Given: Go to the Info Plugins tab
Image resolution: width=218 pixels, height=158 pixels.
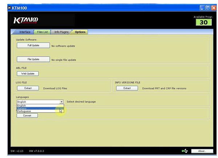Looking at the screenshot, I should (x=61, y=32).
